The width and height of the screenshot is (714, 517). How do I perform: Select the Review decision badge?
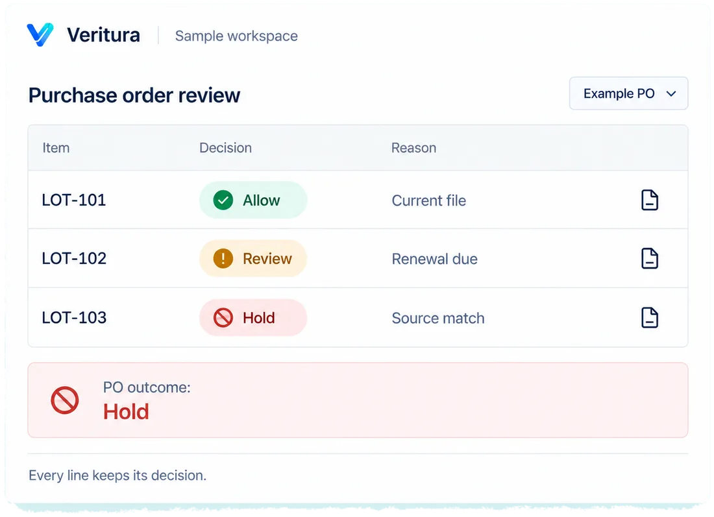tap(253, 258)
